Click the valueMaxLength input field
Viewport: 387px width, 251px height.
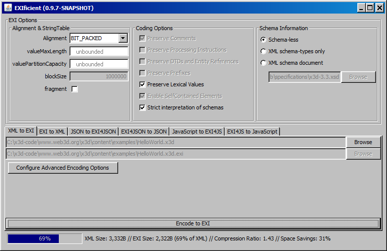point(99,52)
